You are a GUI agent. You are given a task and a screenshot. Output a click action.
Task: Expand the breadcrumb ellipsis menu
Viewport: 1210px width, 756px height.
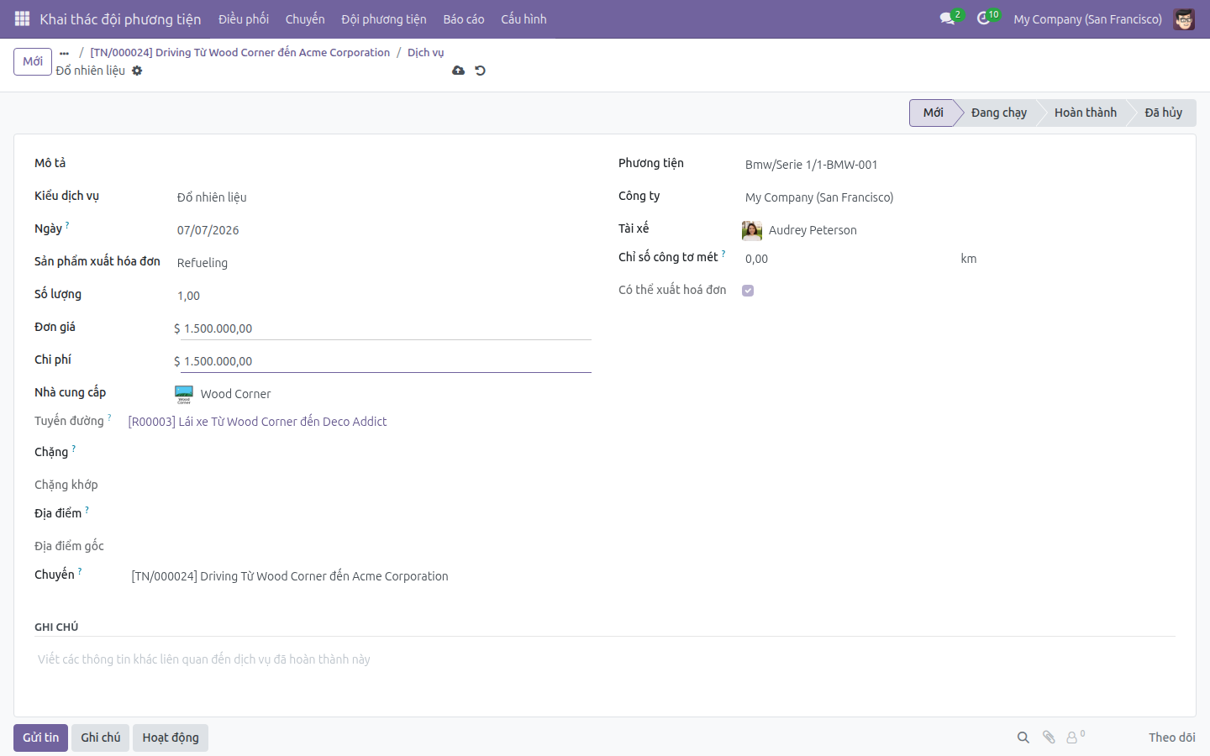[x=64, y=53]
